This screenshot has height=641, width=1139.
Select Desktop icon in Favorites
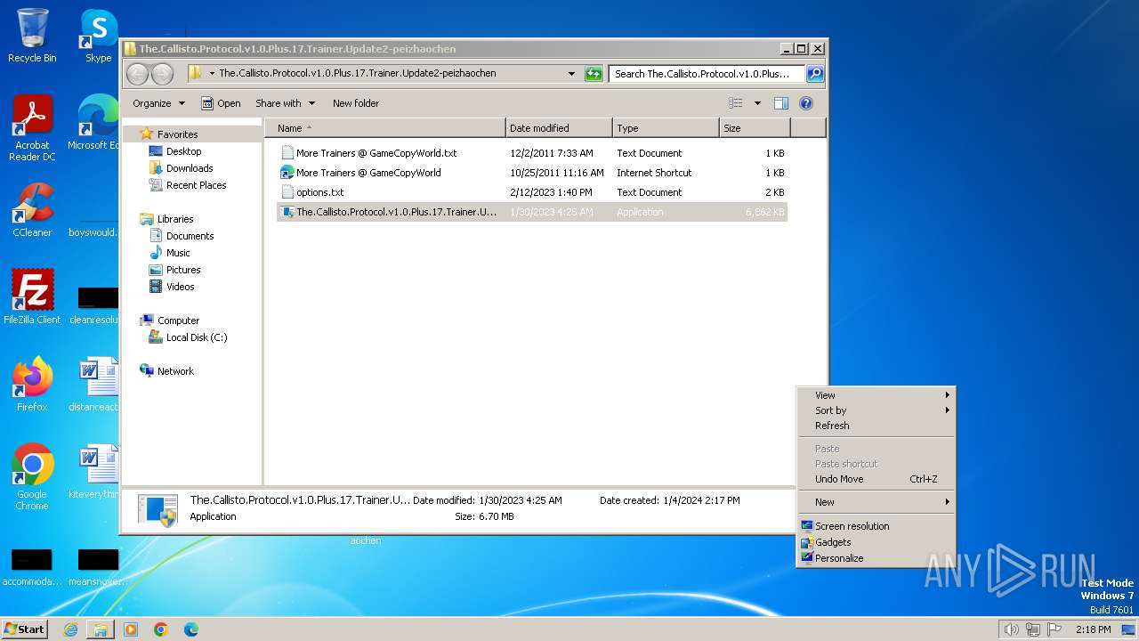pyautogui.click(x=175, y=151)
